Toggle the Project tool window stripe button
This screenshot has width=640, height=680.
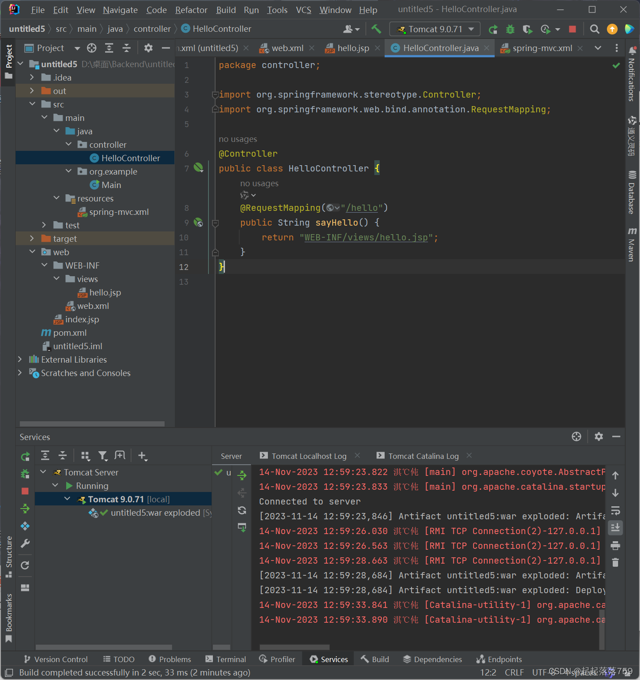point(8,62)
